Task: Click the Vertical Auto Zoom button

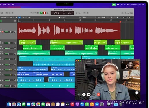Action: click(115, 18)
